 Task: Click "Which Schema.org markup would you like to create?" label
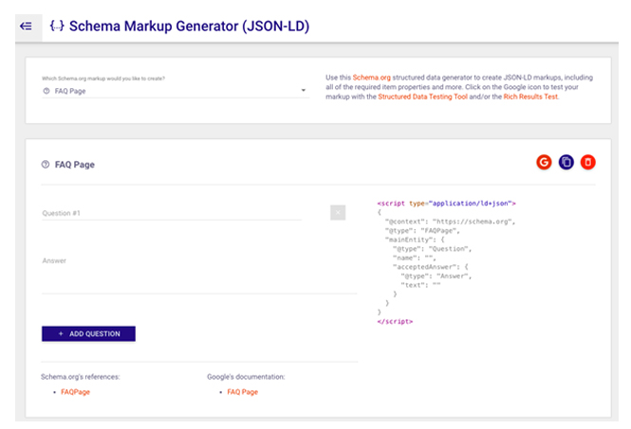point(103,79)
